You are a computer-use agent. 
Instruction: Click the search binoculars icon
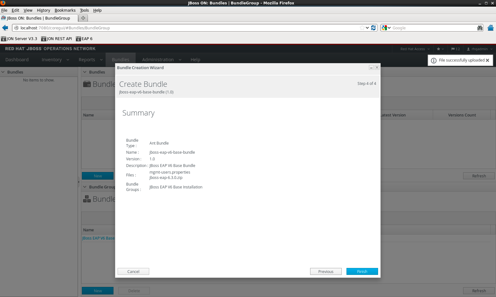[x=480, y=28]
